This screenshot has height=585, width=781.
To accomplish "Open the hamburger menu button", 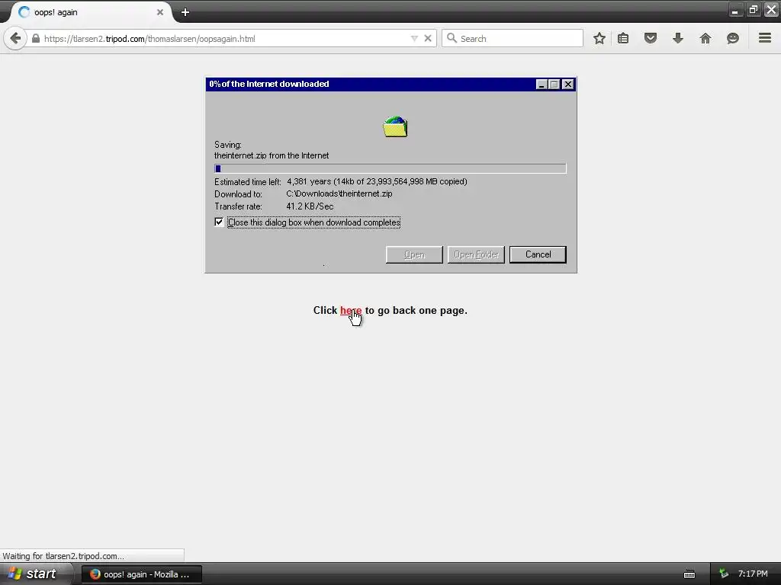I will (765, 38).
